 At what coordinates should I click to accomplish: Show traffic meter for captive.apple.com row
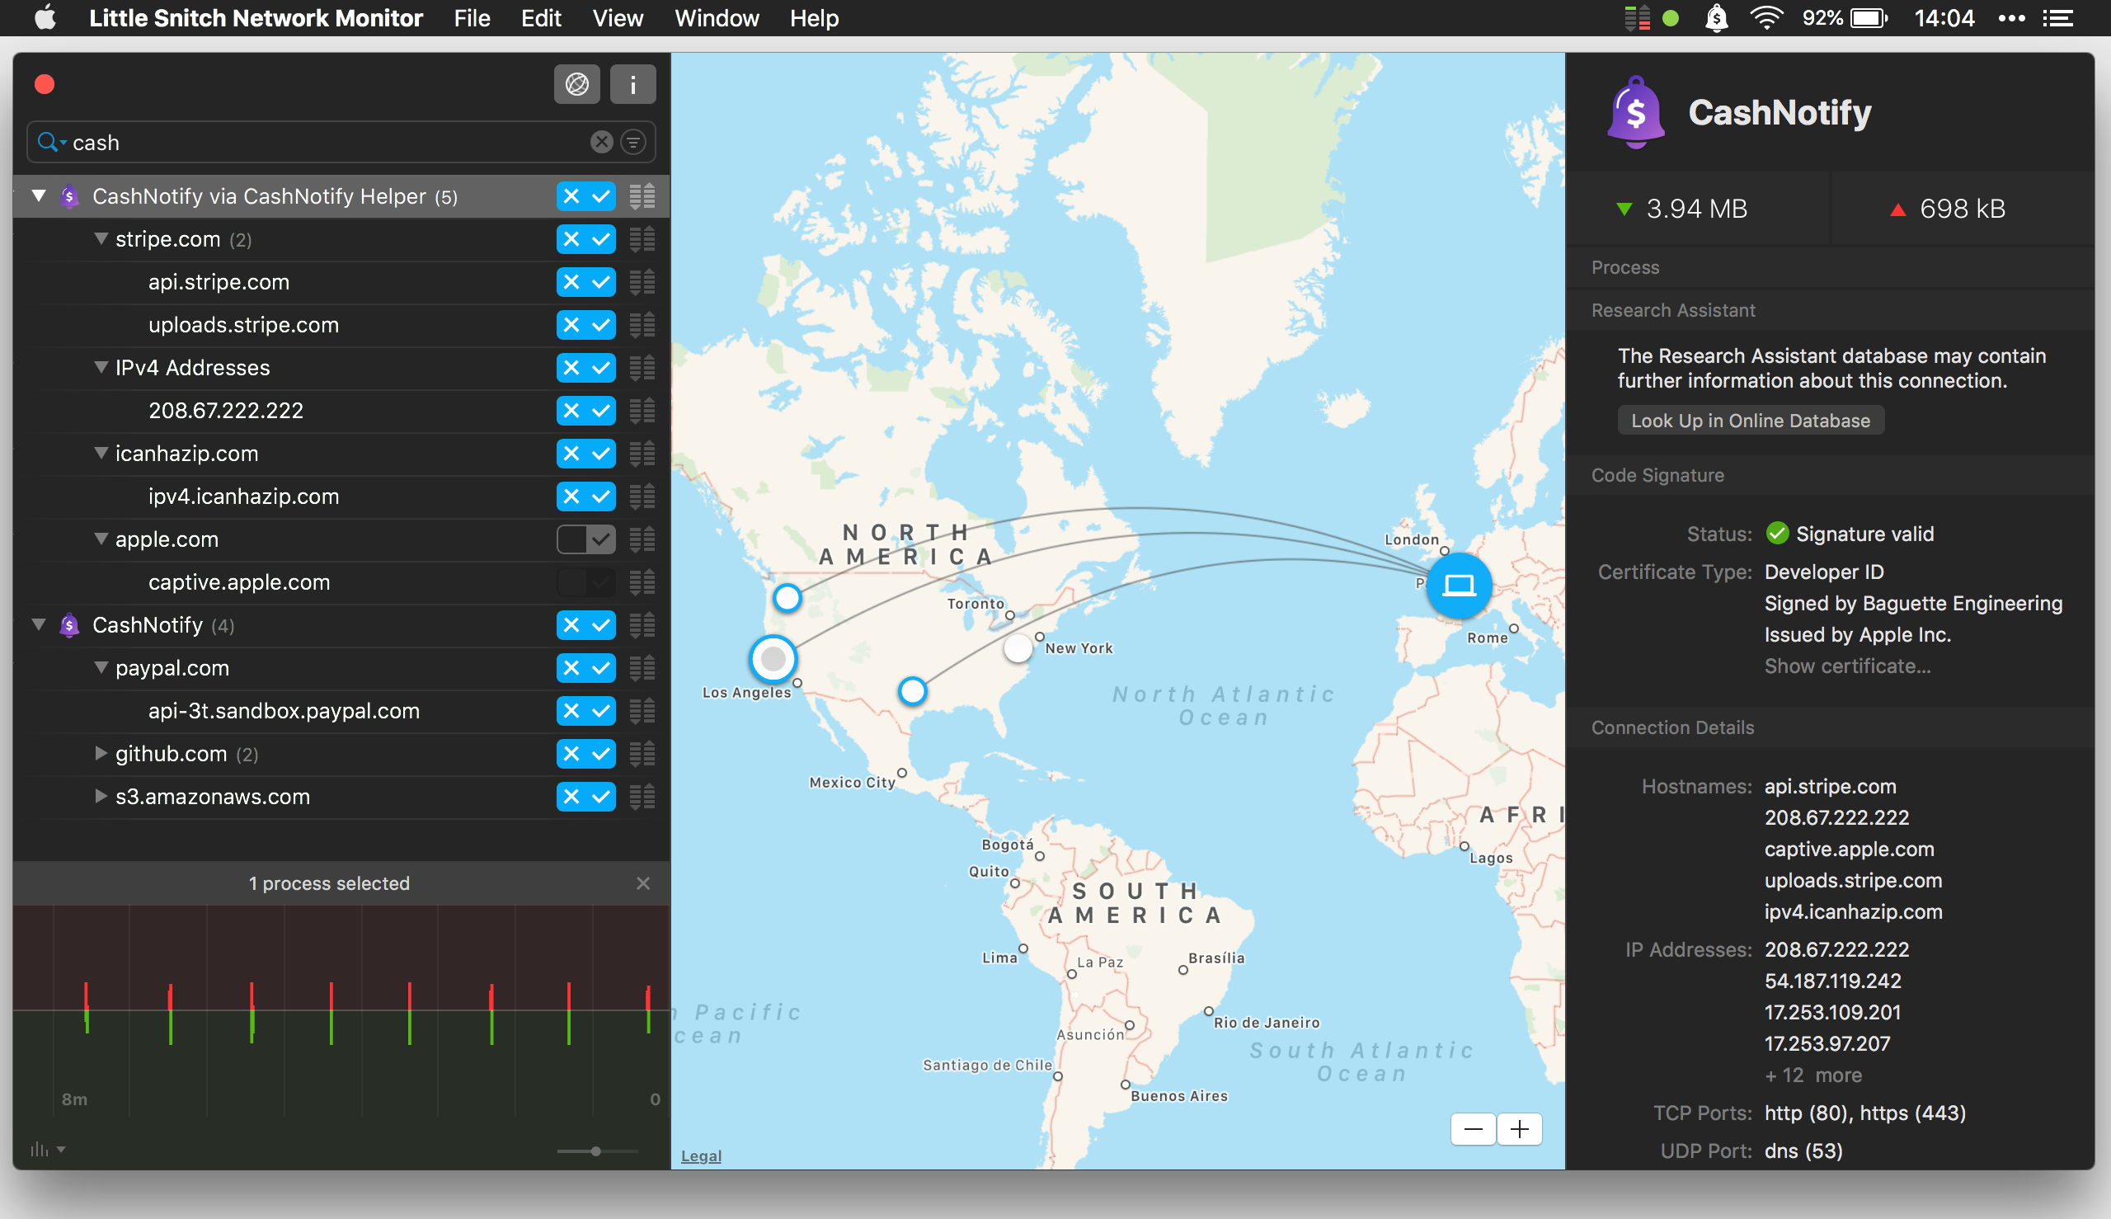pos(642,583)
